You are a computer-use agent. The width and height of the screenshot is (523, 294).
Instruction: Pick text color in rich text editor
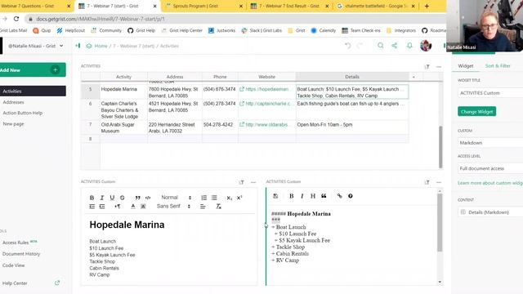pyautogui.click(x=132, y=207)
